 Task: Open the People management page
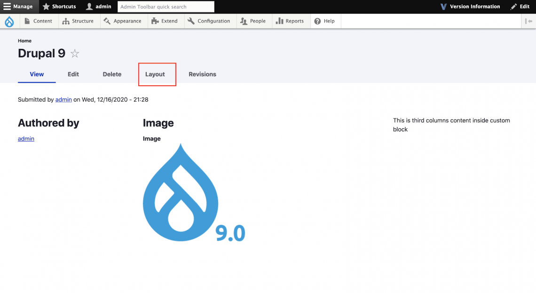click(253, 21)
